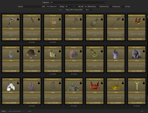Image resolution: width=148 pixels, height=113 pixels.
Task: Click the lock on Huberte card
Action: tap(81, 51)
